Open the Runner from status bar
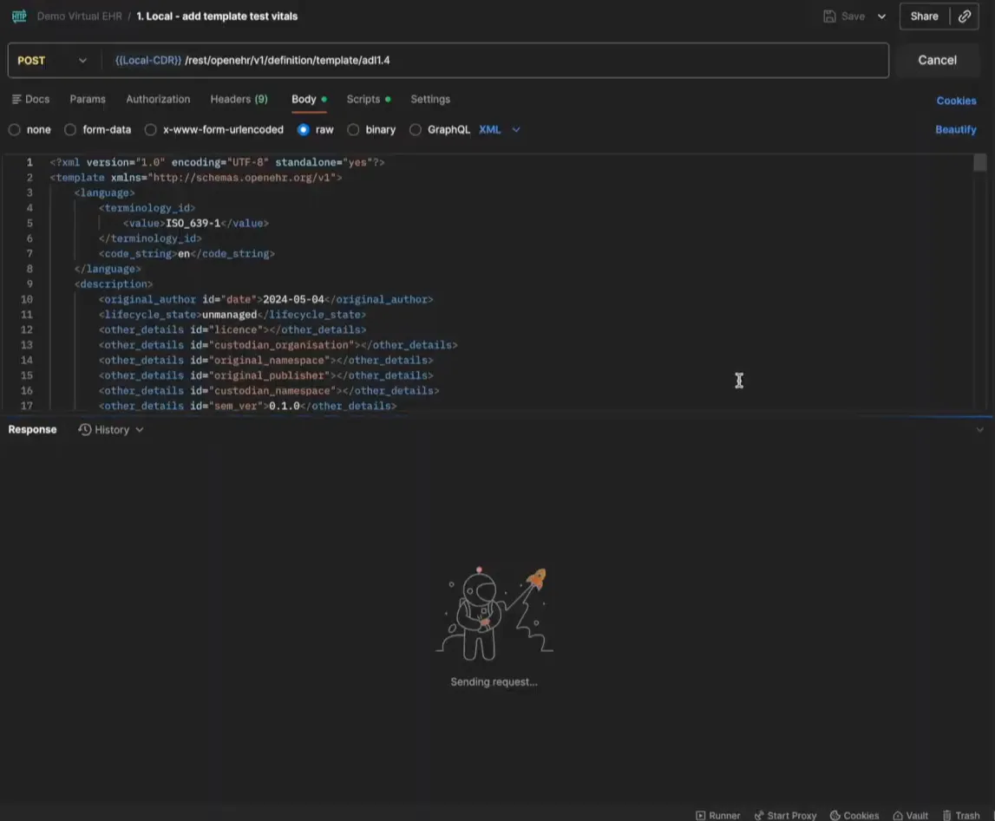The height and width of the screenshot is (821, 995). (718, 815)
